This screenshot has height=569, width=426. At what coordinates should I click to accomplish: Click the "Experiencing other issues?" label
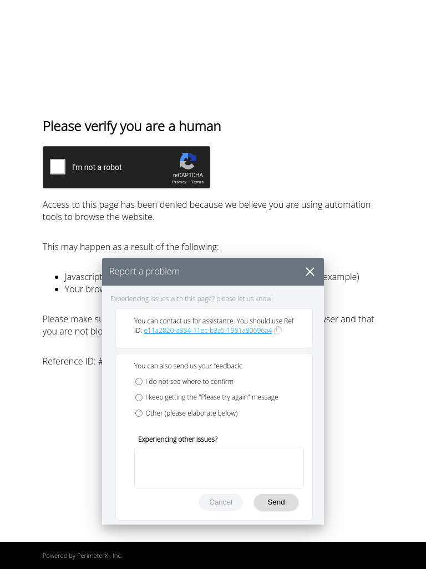pyautogui.click(x=178, y=439)
